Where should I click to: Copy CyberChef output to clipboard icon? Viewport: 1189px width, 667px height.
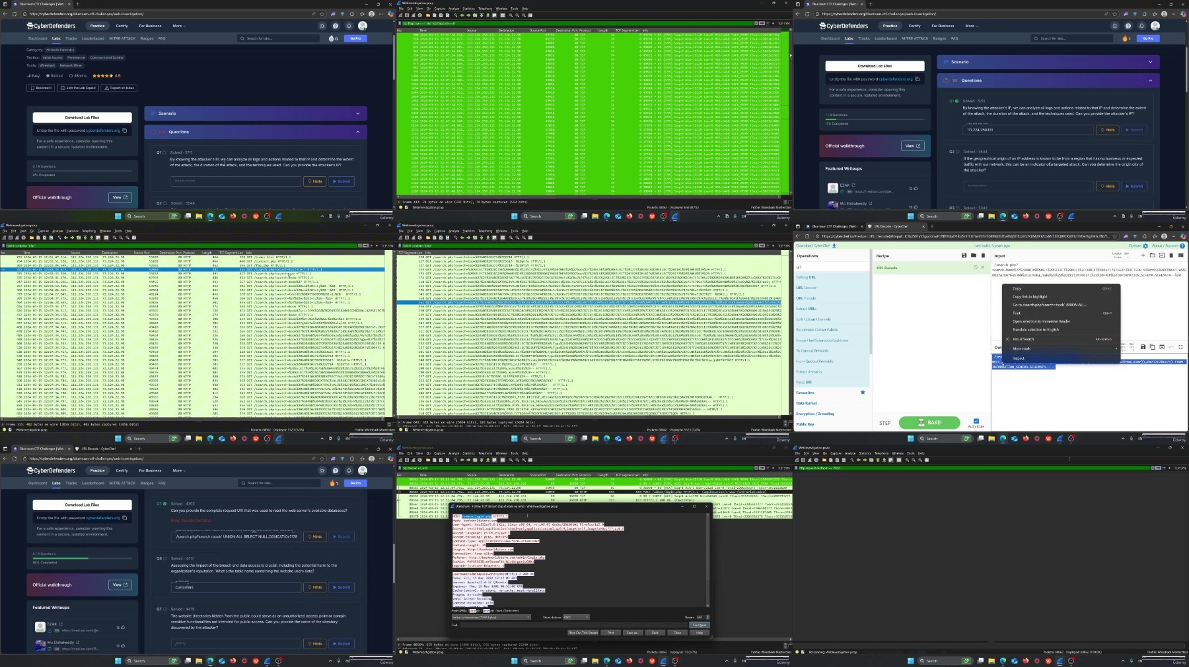(1152, 347)
